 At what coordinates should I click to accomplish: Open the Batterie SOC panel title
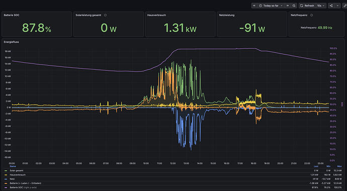pyautogui.click(x=12, y=15)
